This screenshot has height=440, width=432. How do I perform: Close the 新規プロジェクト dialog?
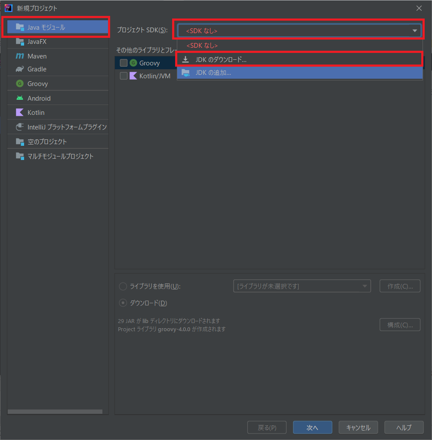click(x=419, y=8)
